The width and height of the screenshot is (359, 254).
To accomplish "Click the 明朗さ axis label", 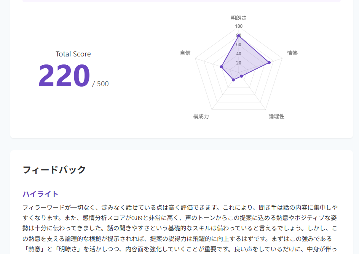I will pyautogui.click(x=239, y=18).
